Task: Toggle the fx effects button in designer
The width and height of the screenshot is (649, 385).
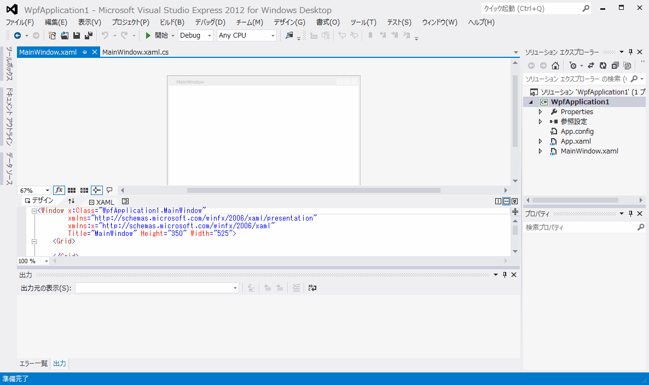Action: tap(59, 190)
